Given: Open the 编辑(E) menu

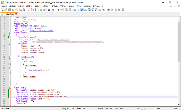Looking at the screenshot, I should point(12,6).
